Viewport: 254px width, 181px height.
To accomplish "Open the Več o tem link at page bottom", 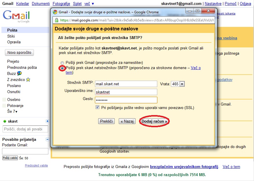I will 231,167.
